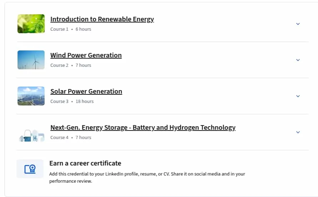Expand the Introduction to Renewable Energy chevron
The image size is (318, 197).
(298, 24)
